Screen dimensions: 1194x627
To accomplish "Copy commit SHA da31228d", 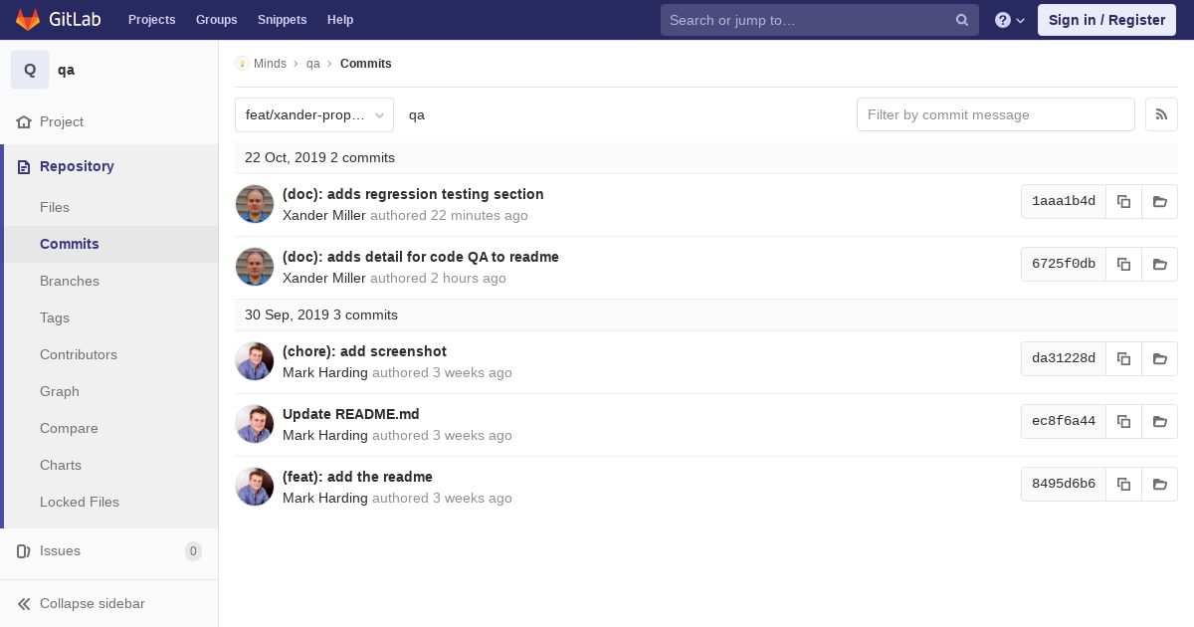I will click(1123, 358).
